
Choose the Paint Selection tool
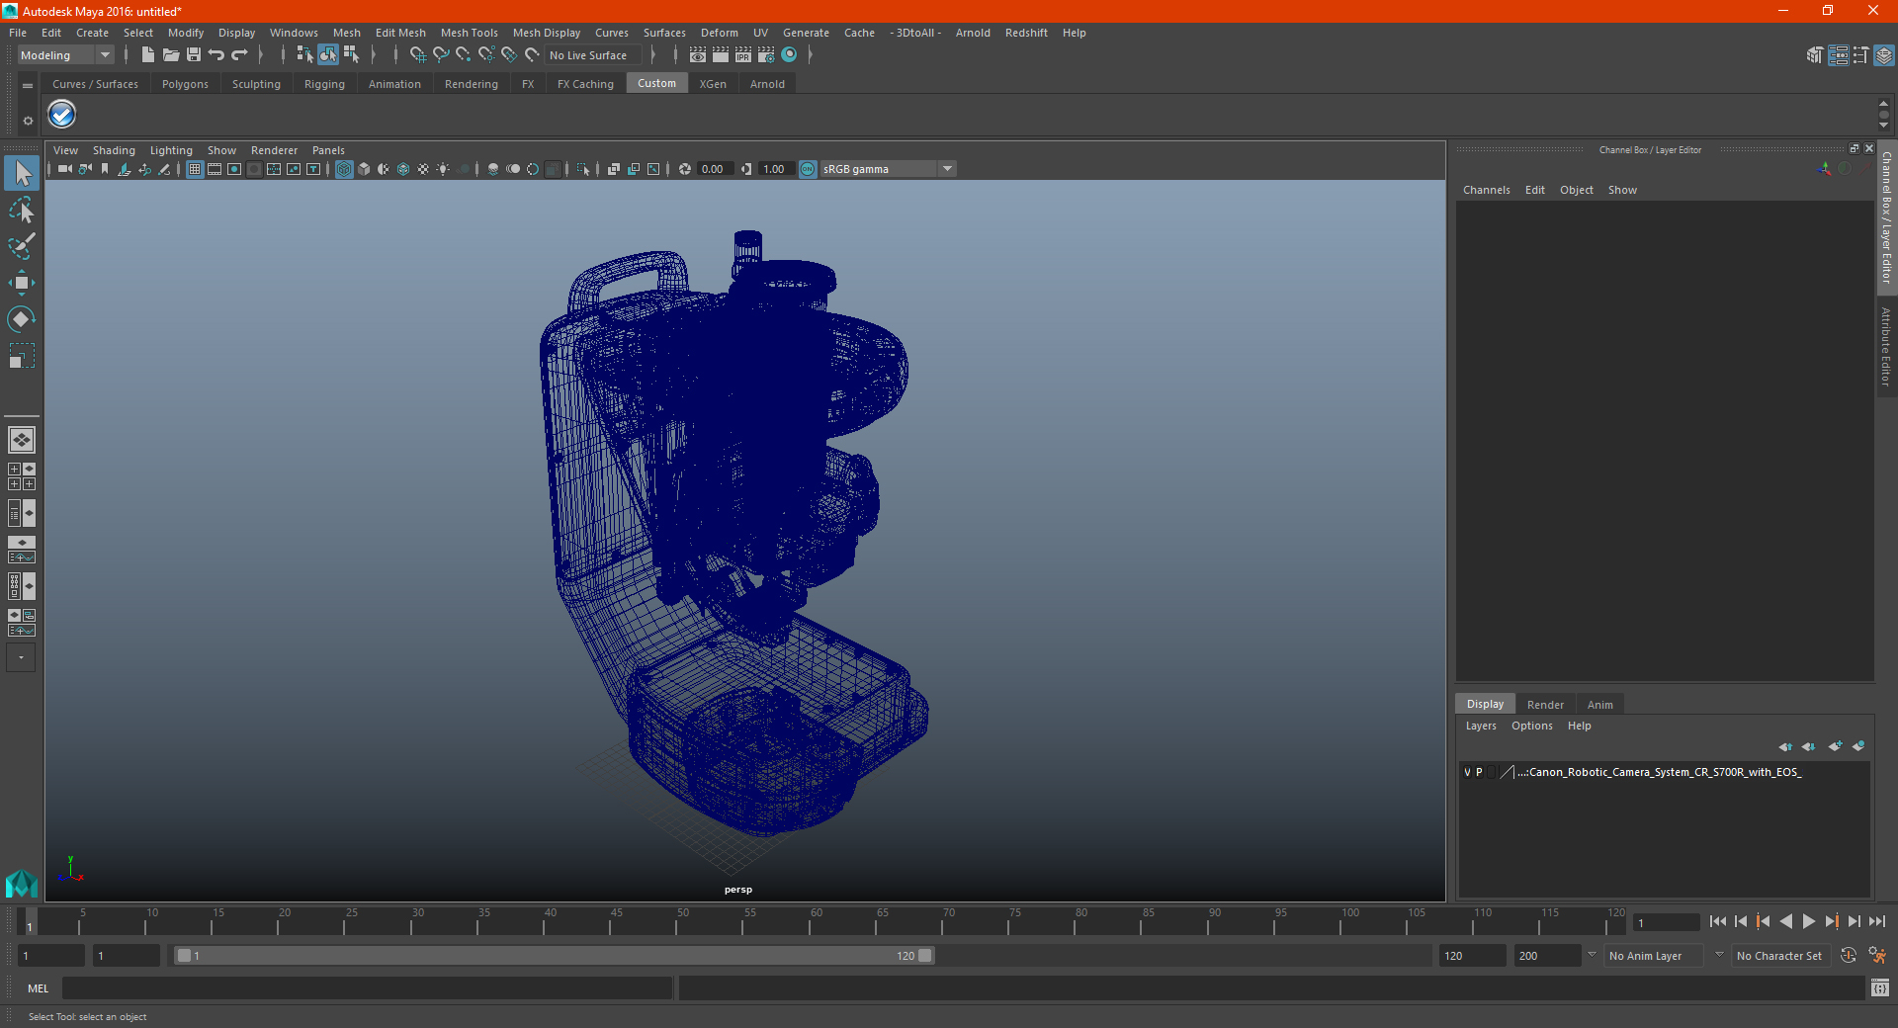point(22,246)
